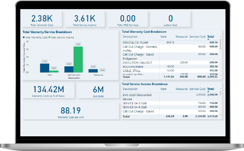Select the EVOLUTION CALLOUT row
The image size is (244, 151).
170,63
